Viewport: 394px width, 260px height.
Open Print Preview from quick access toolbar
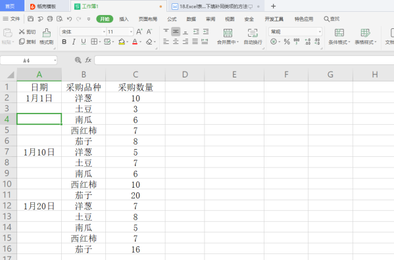[60, 19]
